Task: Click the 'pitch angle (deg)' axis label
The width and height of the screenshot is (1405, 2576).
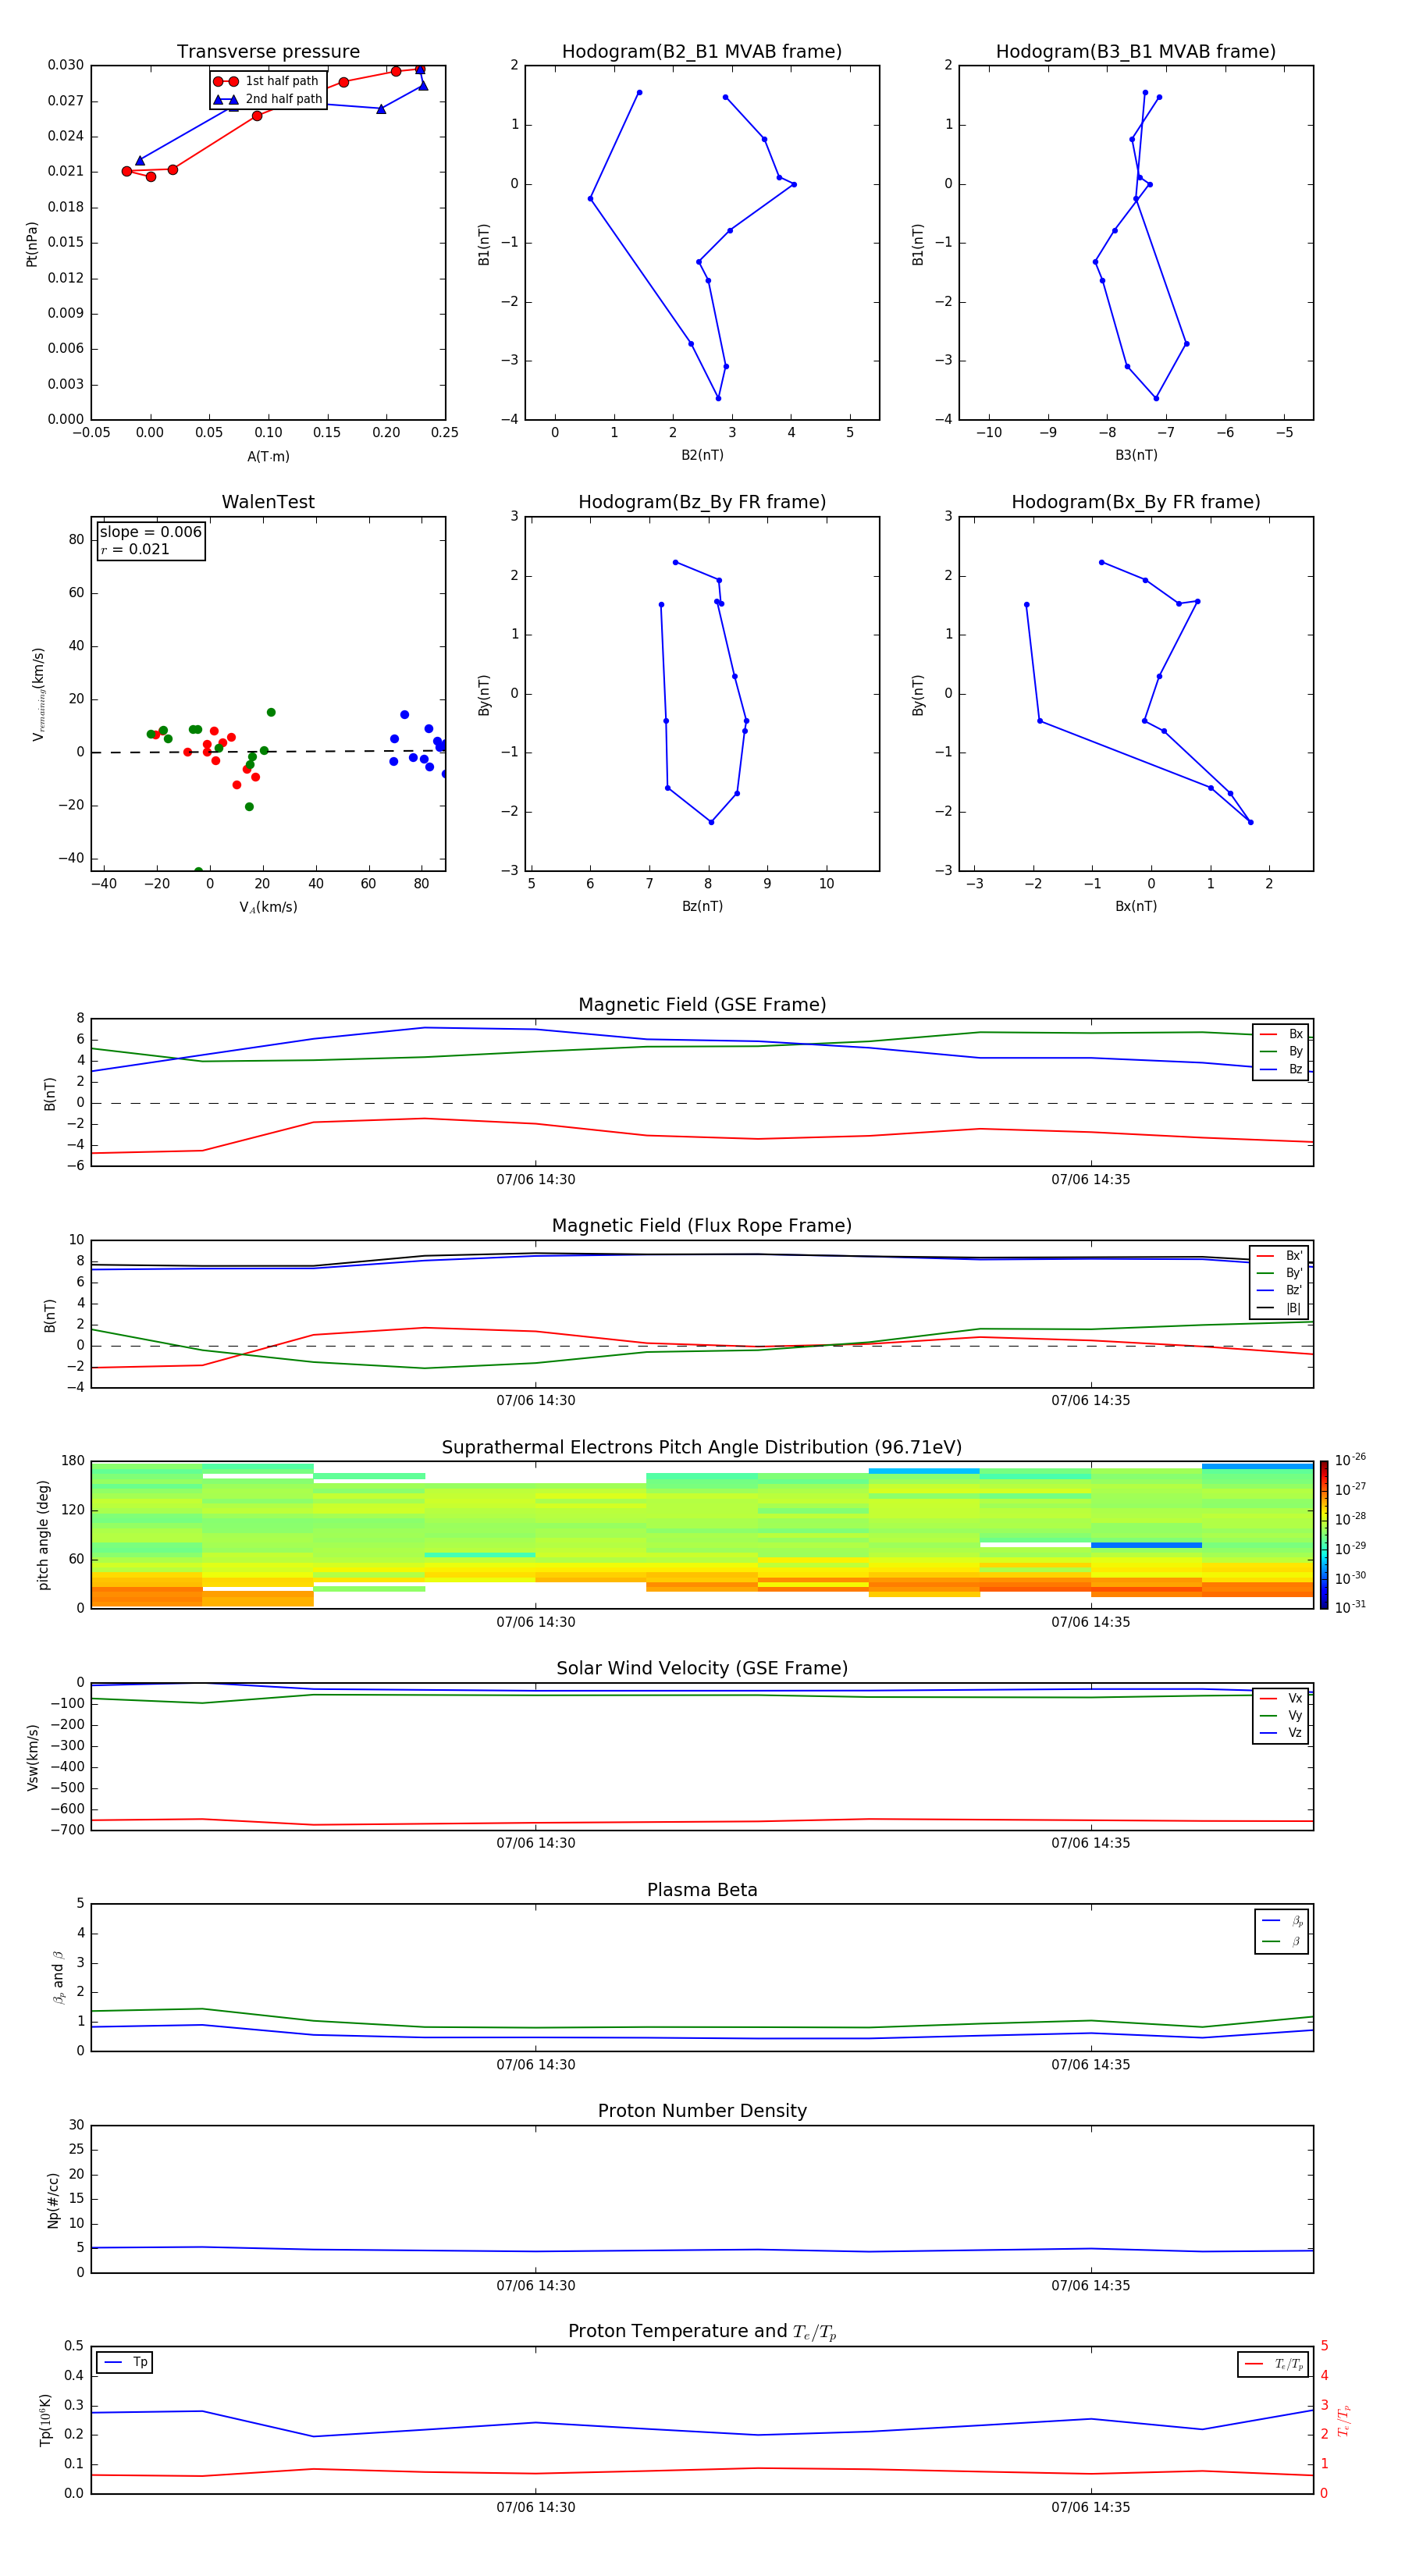Action: pos(43,1535)
